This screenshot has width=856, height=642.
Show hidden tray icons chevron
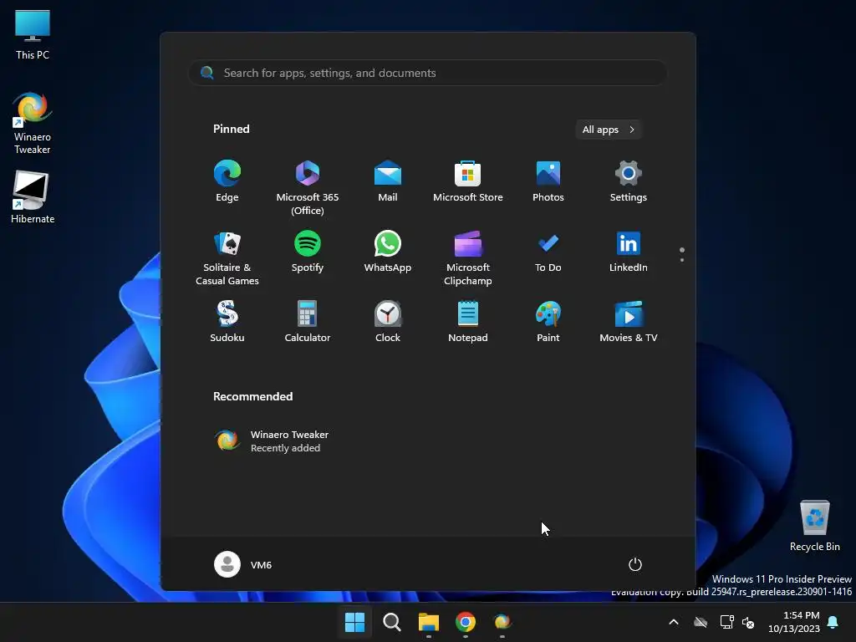[674, 622]
